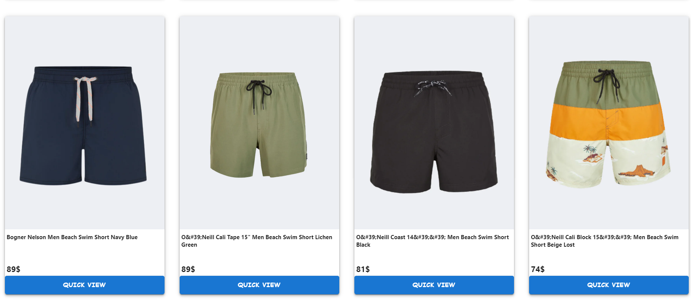This screenshot has width=691, height=303.
Task: Open Quick View for O'Neill Coast Black shorts
Action: [x=434, y=285]
